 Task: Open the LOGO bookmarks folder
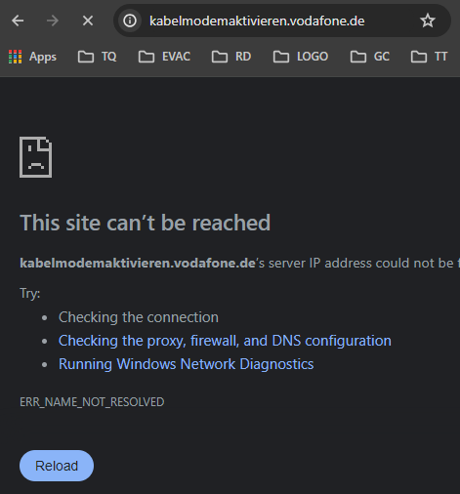[301, 57]
